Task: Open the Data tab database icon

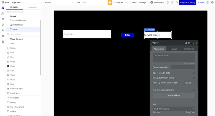Action: point(3,19)
